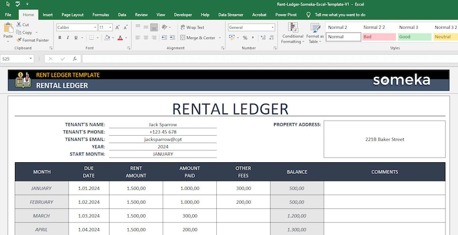Open the General number format dropdown

(272, 28)
